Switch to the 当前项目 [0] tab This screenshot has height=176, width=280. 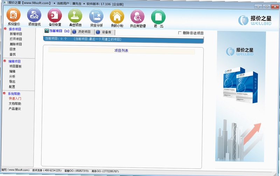pos(57,31)
